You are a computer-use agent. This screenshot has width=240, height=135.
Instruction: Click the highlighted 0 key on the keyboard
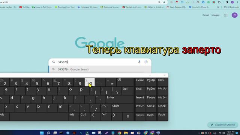(90, 82)
